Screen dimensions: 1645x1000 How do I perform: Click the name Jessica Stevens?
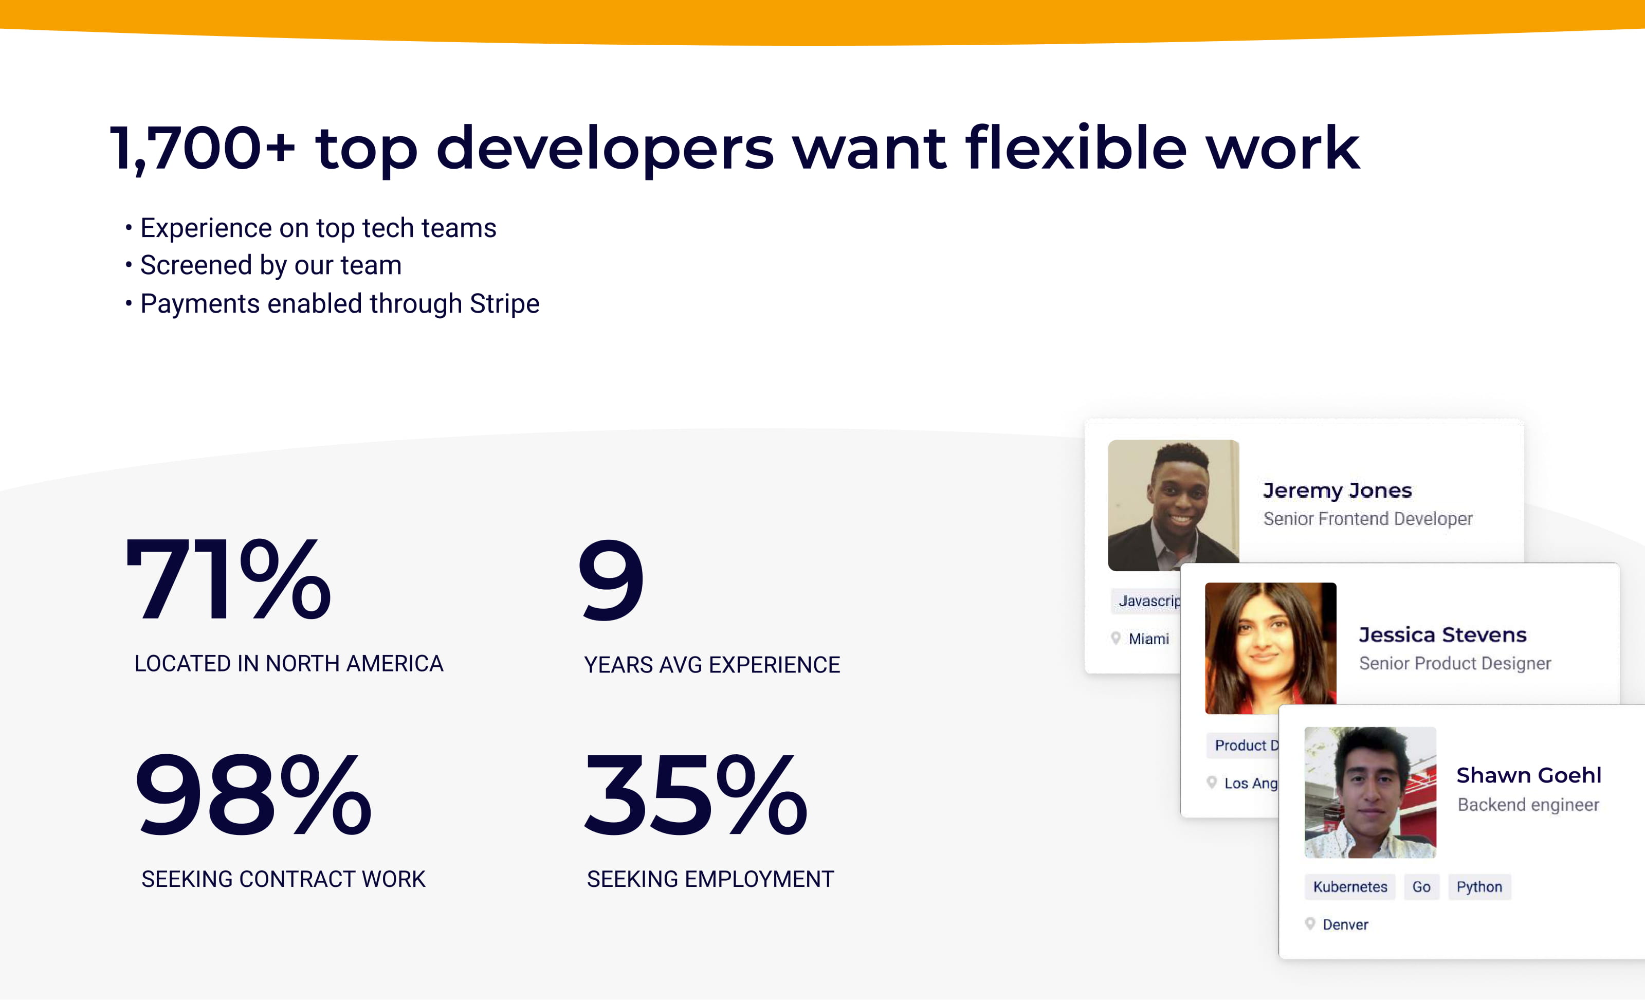point(1442,635)
